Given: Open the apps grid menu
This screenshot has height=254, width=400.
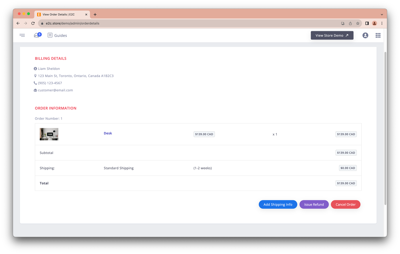Looking at the screenshot, I should point(378,35).
